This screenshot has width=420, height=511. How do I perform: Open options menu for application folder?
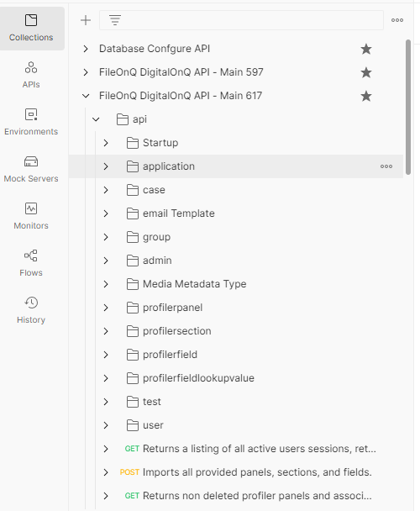click(x=386, y=166)
